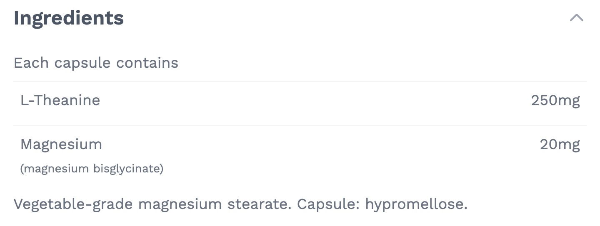
Task: Click the divider between L-Theanine and Magnesium rows
Action: [300, 125]
